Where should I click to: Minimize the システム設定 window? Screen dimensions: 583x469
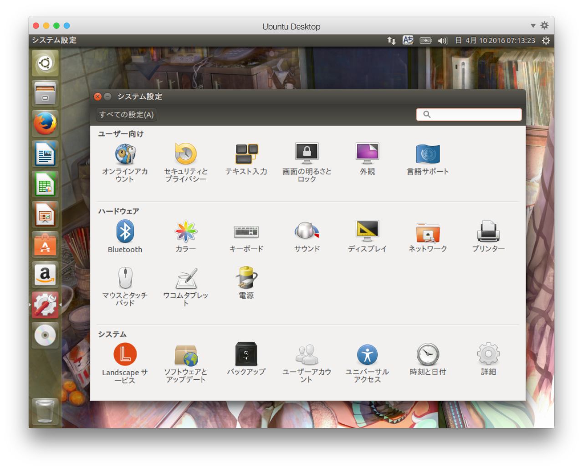point(107,97)
